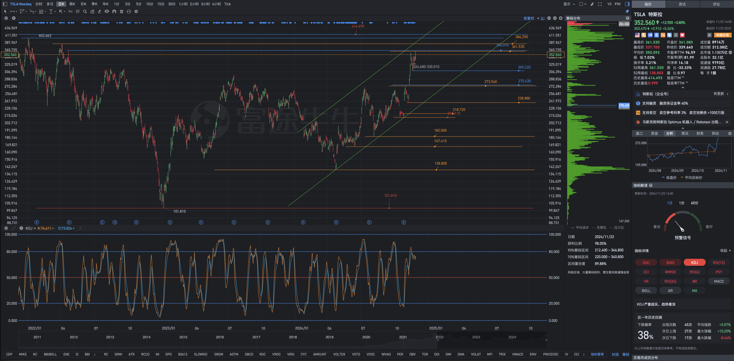Open the 资讯 news tab
The width and height of the screenshot is (734, 361).
[x=682, y=4]
